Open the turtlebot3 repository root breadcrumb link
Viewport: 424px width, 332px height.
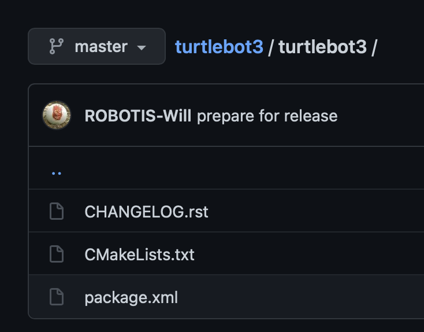(x=219, y=47)
